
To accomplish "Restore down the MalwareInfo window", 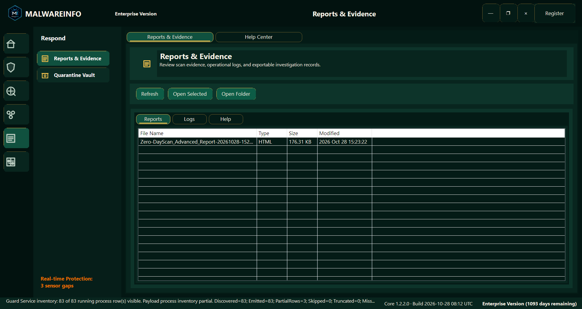I will pos(508,13).
